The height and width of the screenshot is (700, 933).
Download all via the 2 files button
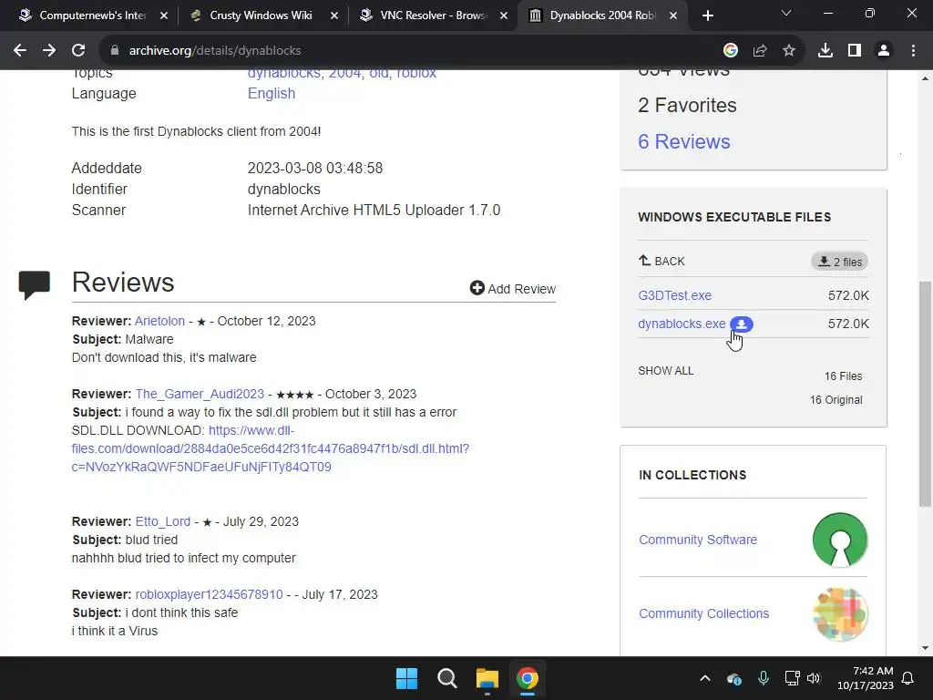coord(839,262)
